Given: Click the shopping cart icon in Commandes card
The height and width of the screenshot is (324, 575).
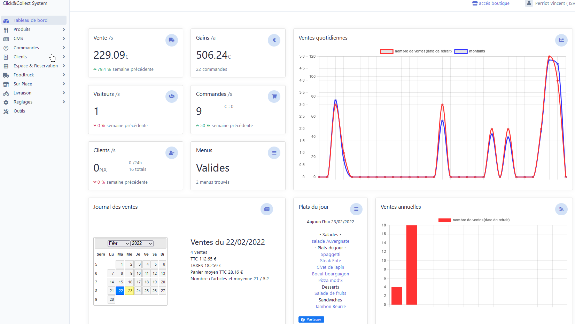Looking at the screenshot, I should click(x=274, y=96).
